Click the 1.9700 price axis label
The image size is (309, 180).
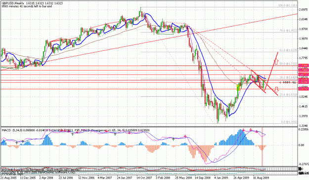(x=304, y=29)
